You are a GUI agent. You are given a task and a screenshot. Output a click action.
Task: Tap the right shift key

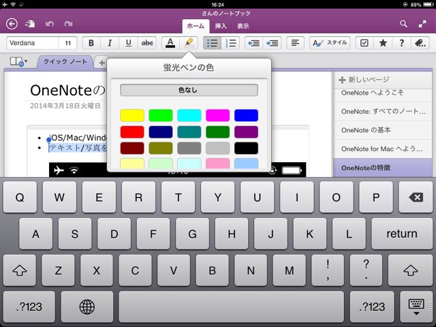(x=410, y=270)
